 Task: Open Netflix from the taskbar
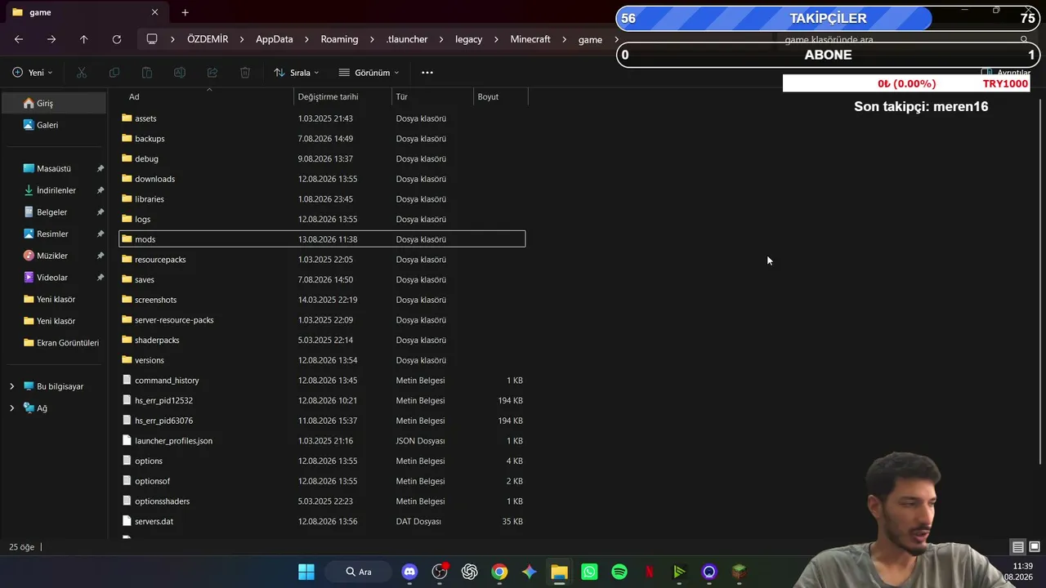click(649, 572)
